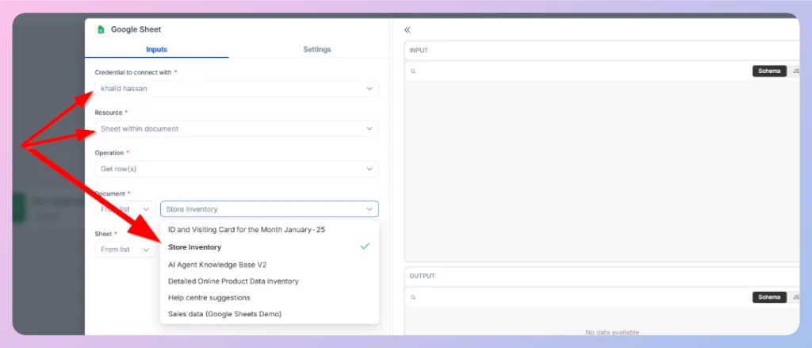Pick Sales data (Google Sheets Demo)
The height and width of the screenshot is (348, 812).
(x=270, y=314)
